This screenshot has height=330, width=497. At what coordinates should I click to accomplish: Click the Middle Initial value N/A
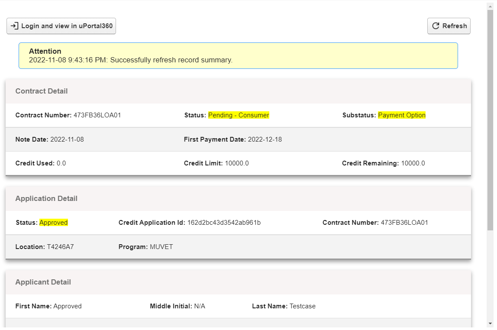[x=200, y=306]
